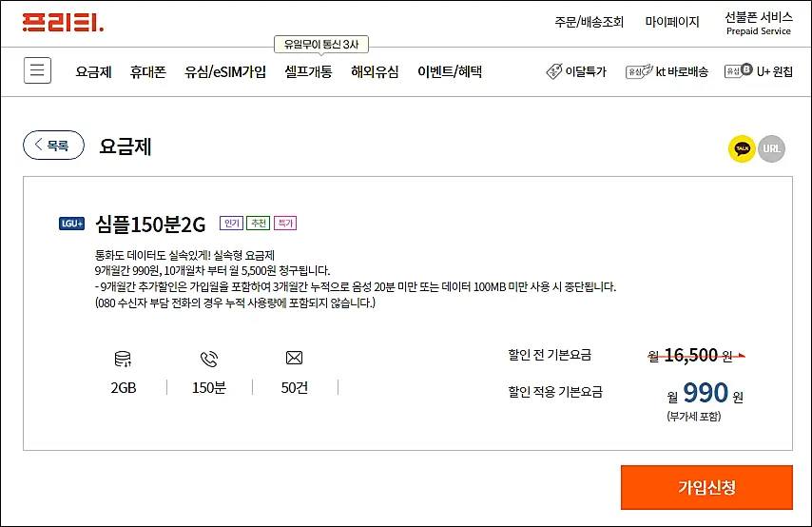Click the 통화도 데이터도 실속있게 line

(184, 255)
